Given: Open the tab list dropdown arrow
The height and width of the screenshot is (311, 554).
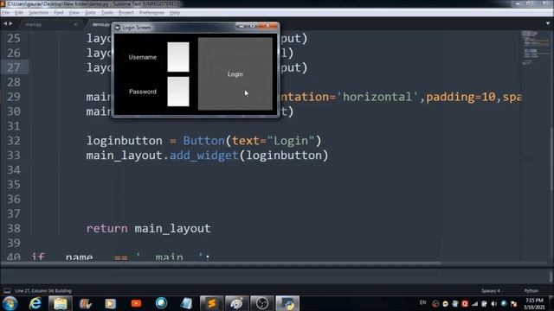Looking at the screenshot, I should [x=548, y=23].
